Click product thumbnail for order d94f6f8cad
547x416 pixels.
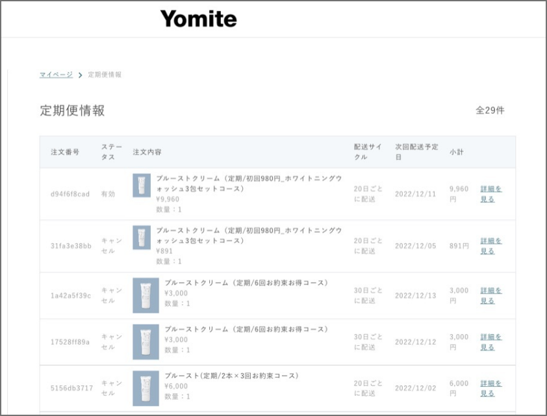click(142, 185)
